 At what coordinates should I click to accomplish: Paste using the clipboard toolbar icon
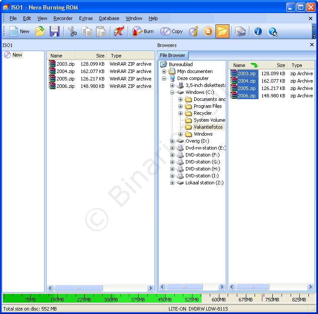pyautogui.click(x=101, y=31)
